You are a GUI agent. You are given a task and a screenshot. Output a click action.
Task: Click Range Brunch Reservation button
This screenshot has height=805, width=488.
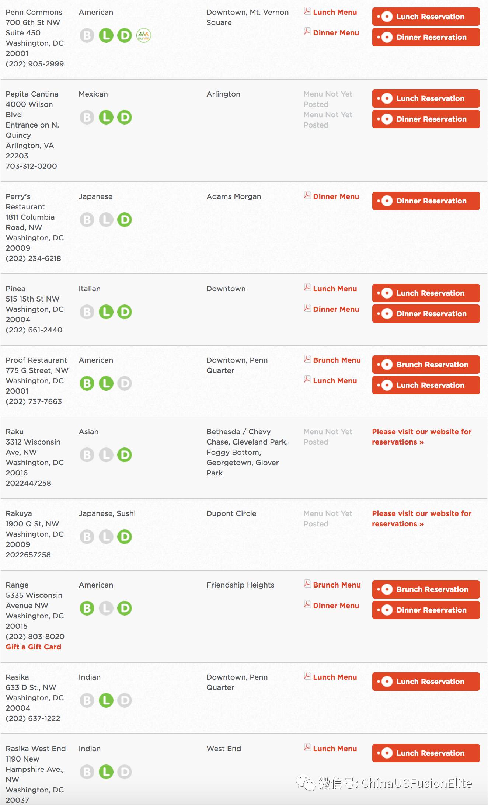pos(426,589)
